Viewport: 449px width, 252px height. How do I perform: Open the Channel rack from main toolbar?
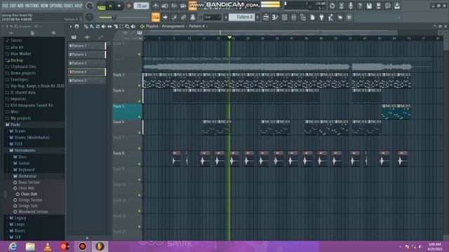click(284, 17)
